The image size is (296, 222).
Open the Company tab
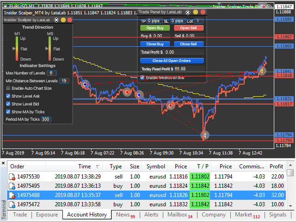tap(214, 215)
